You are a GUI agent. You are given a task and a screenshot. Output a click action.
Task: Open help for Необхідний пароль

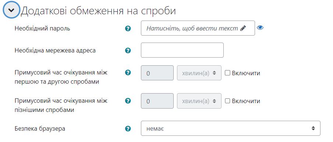(128, 29)
